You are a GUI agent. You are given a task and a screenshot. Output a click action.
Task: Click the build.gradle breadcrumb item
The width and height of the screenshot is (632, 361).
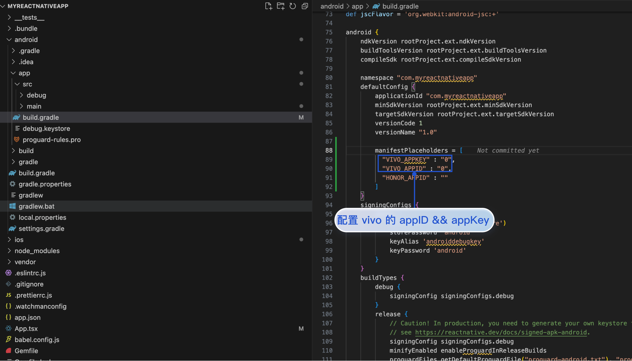point(400,6)
